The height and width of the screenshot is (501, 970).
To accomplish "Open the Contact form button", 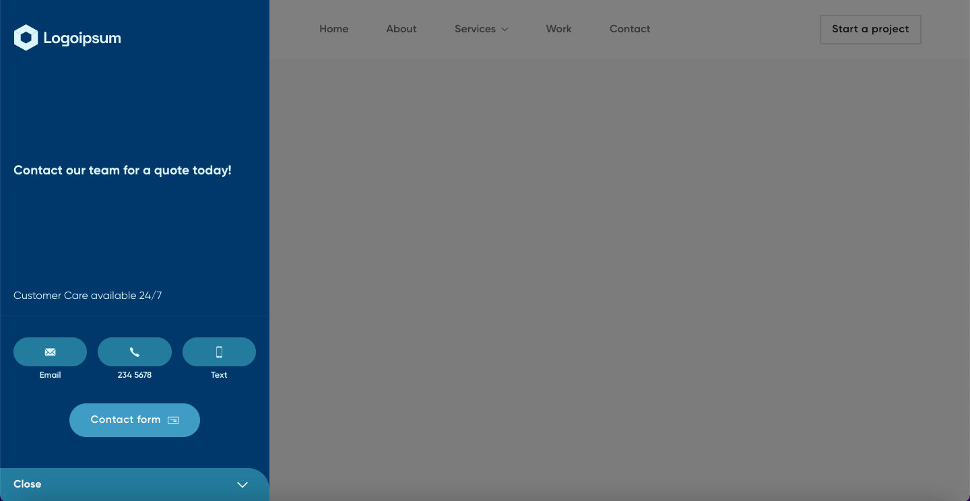I will 125,420.
